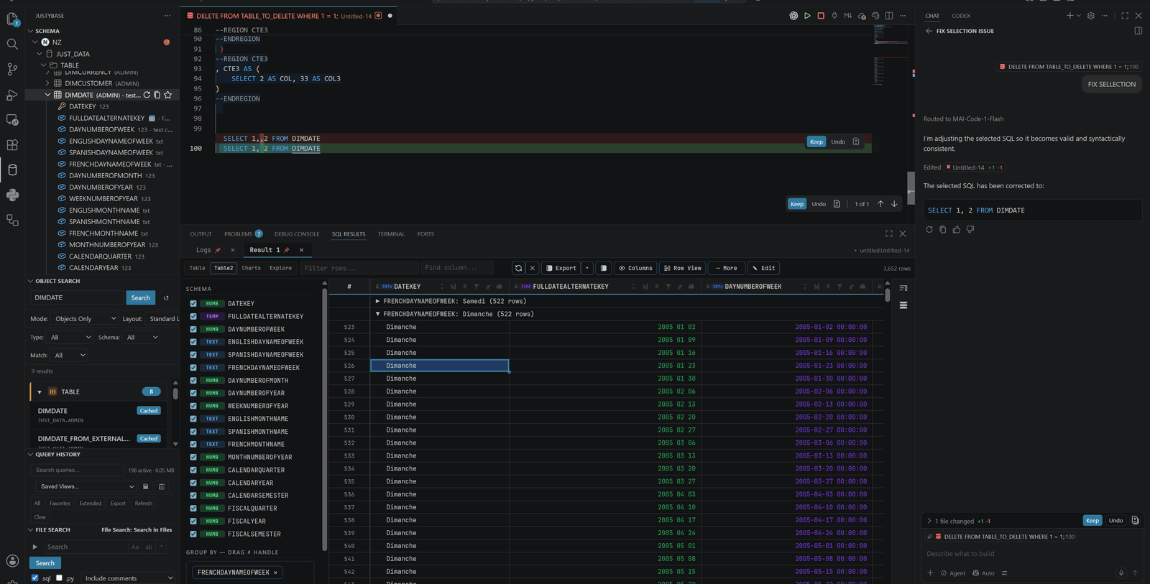1150x584 pixels.
Task: Switch to the CODEX tab
Action: (x=961, y=16)
